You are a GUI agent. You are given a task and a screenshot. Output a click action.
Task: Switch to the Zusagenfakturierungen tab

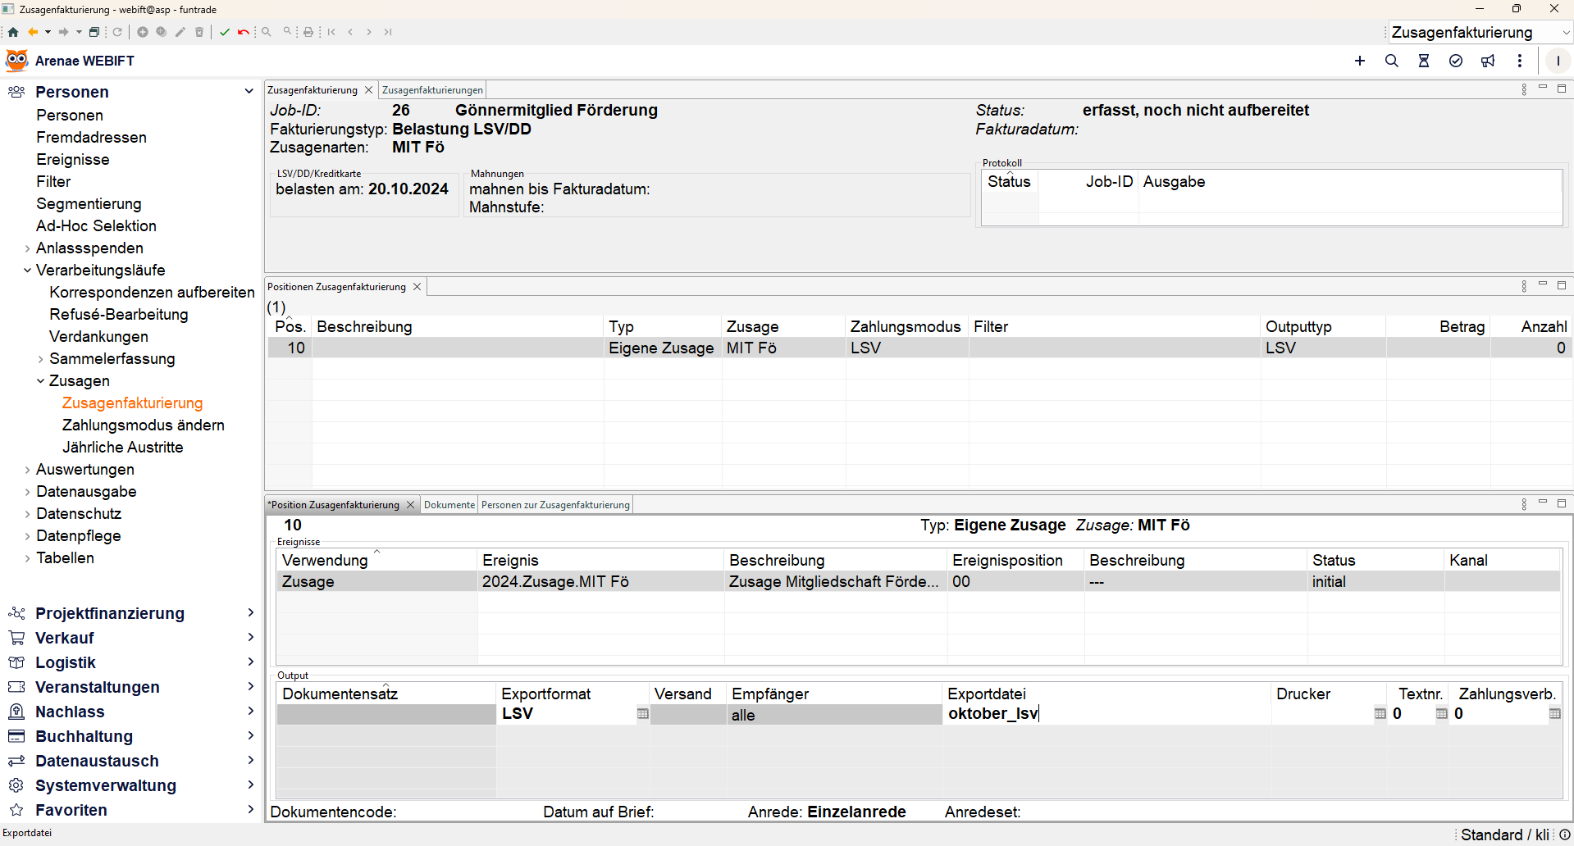(x=432, y=90)
